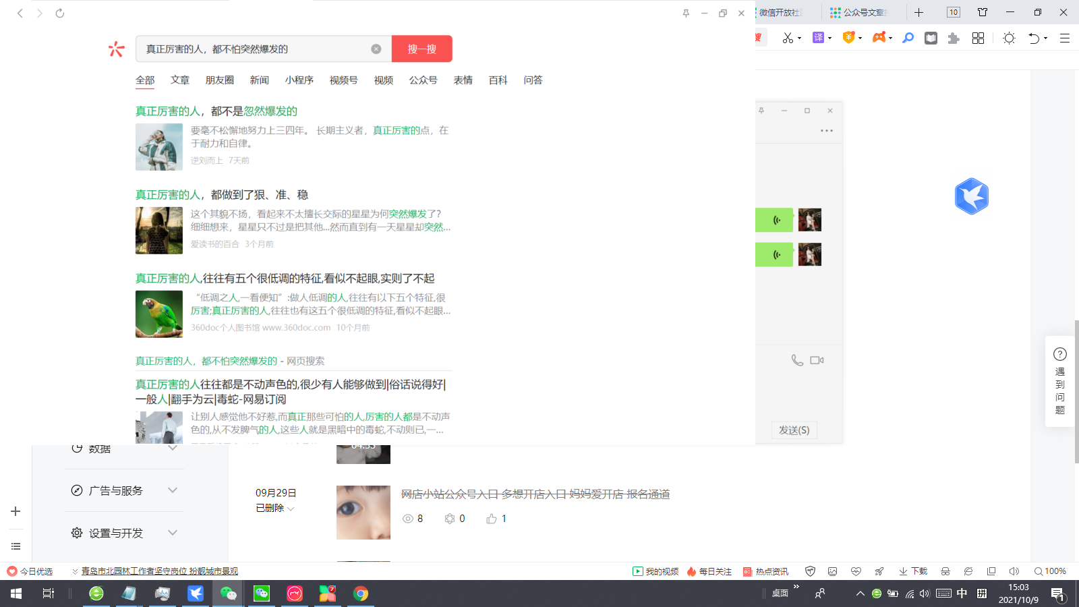Screen dimensions: 1079x607
Task: Open result 真正厉害的人，都不是忽然爆发的
Action: pos(216,111)
